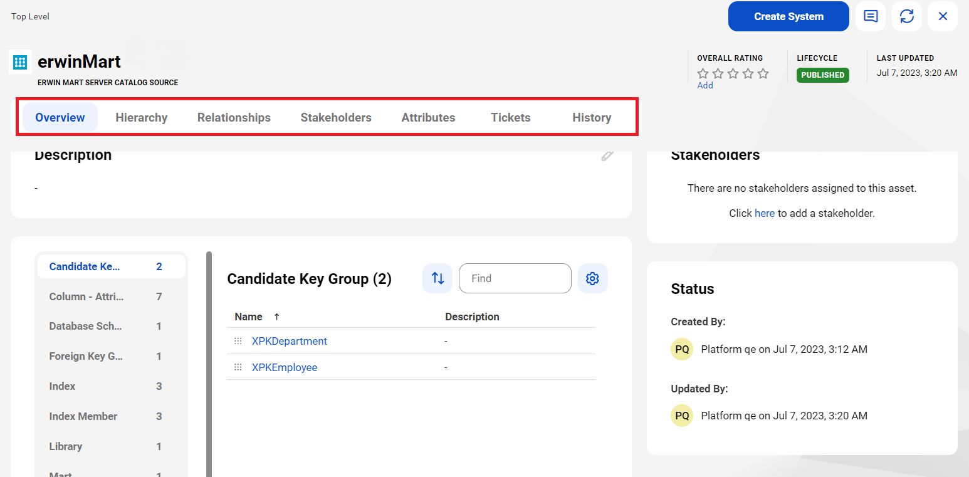The height and width of the screenshot is (477, 969).
Task: Click the vertical scrollbar beside list
Action: [x=209, y=364]
